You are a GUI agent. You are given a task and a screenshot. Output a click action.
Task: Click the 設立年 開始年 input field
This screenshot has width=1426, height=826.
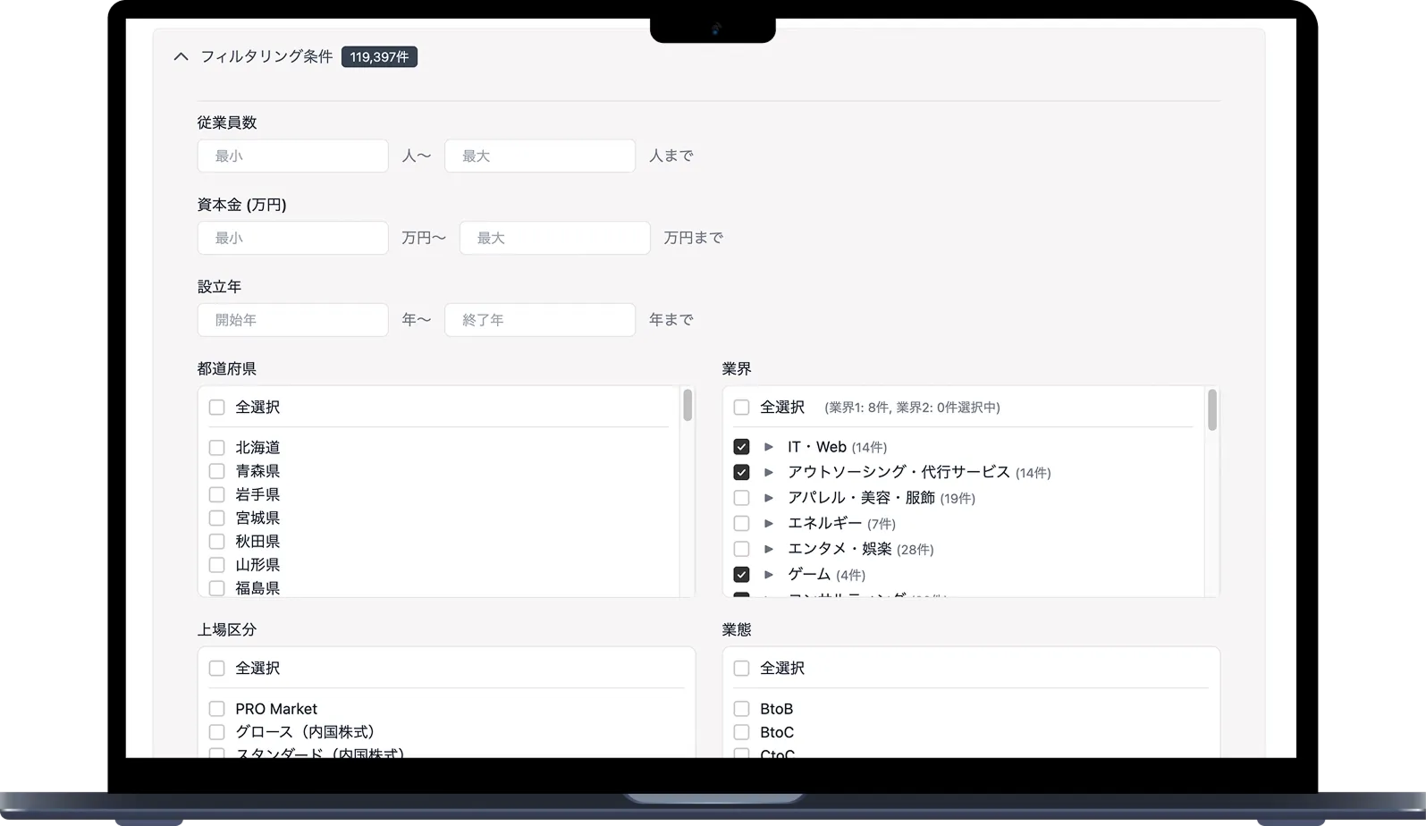[292, 320]
